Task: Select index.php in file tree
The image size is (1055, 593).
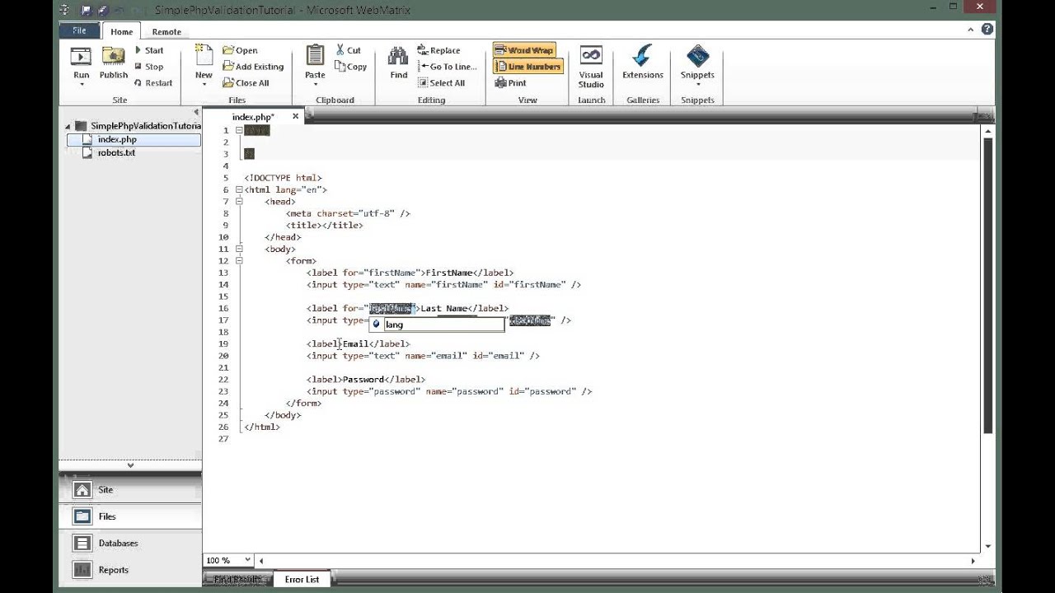Action: pyautogui.click(x=117, y=139)
